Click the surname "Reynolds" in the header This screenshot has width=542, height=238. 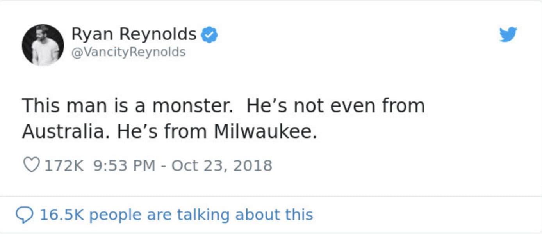pyautogui.click(x=157, y=34)
